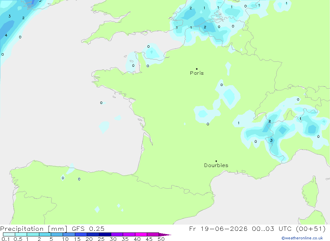
Task: Select the 20–25 mm dark blue legend swatch
Action: pos(93,234)
